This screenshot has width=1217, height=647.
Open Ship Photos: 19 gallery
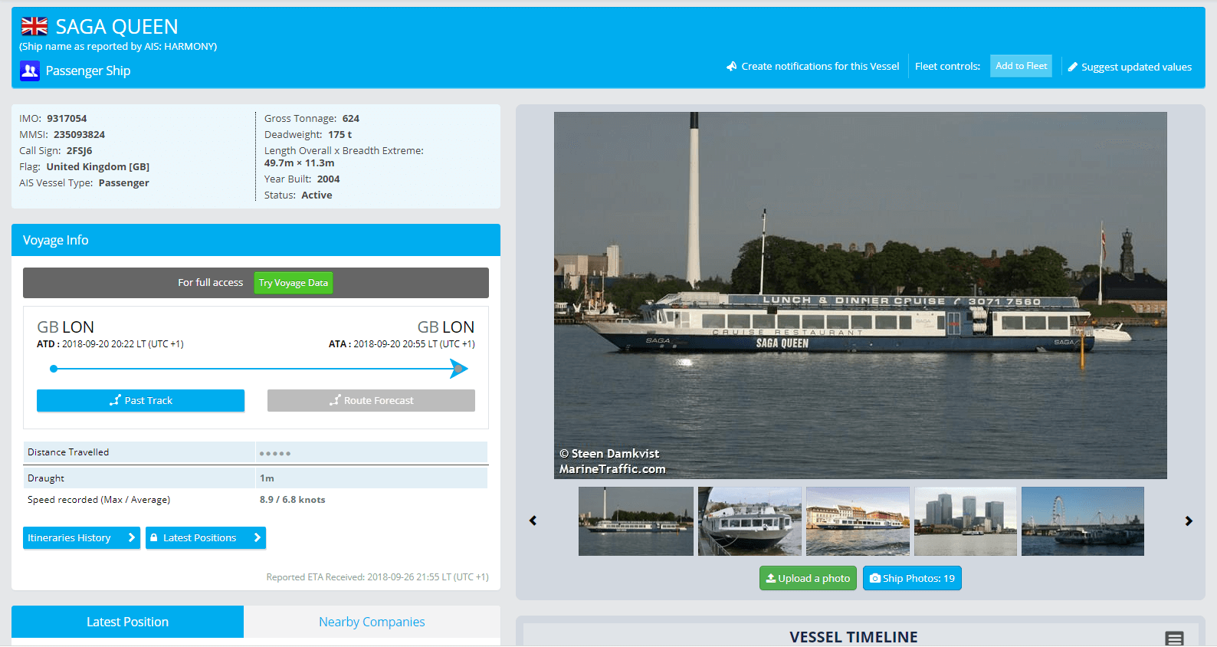[x=912, y=578]
